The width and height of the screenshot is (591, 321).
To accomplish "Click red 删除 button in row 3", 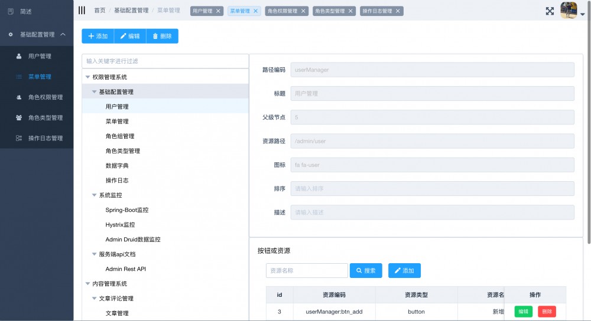I will [547, 312].
